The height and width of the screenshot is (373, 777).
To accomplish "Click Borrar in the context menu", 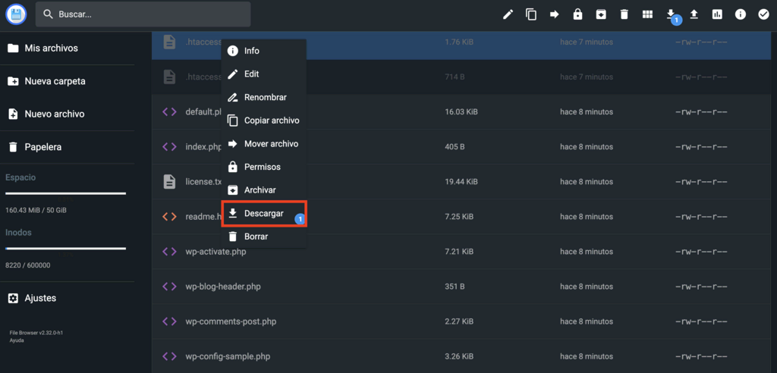I will (256, 237).
